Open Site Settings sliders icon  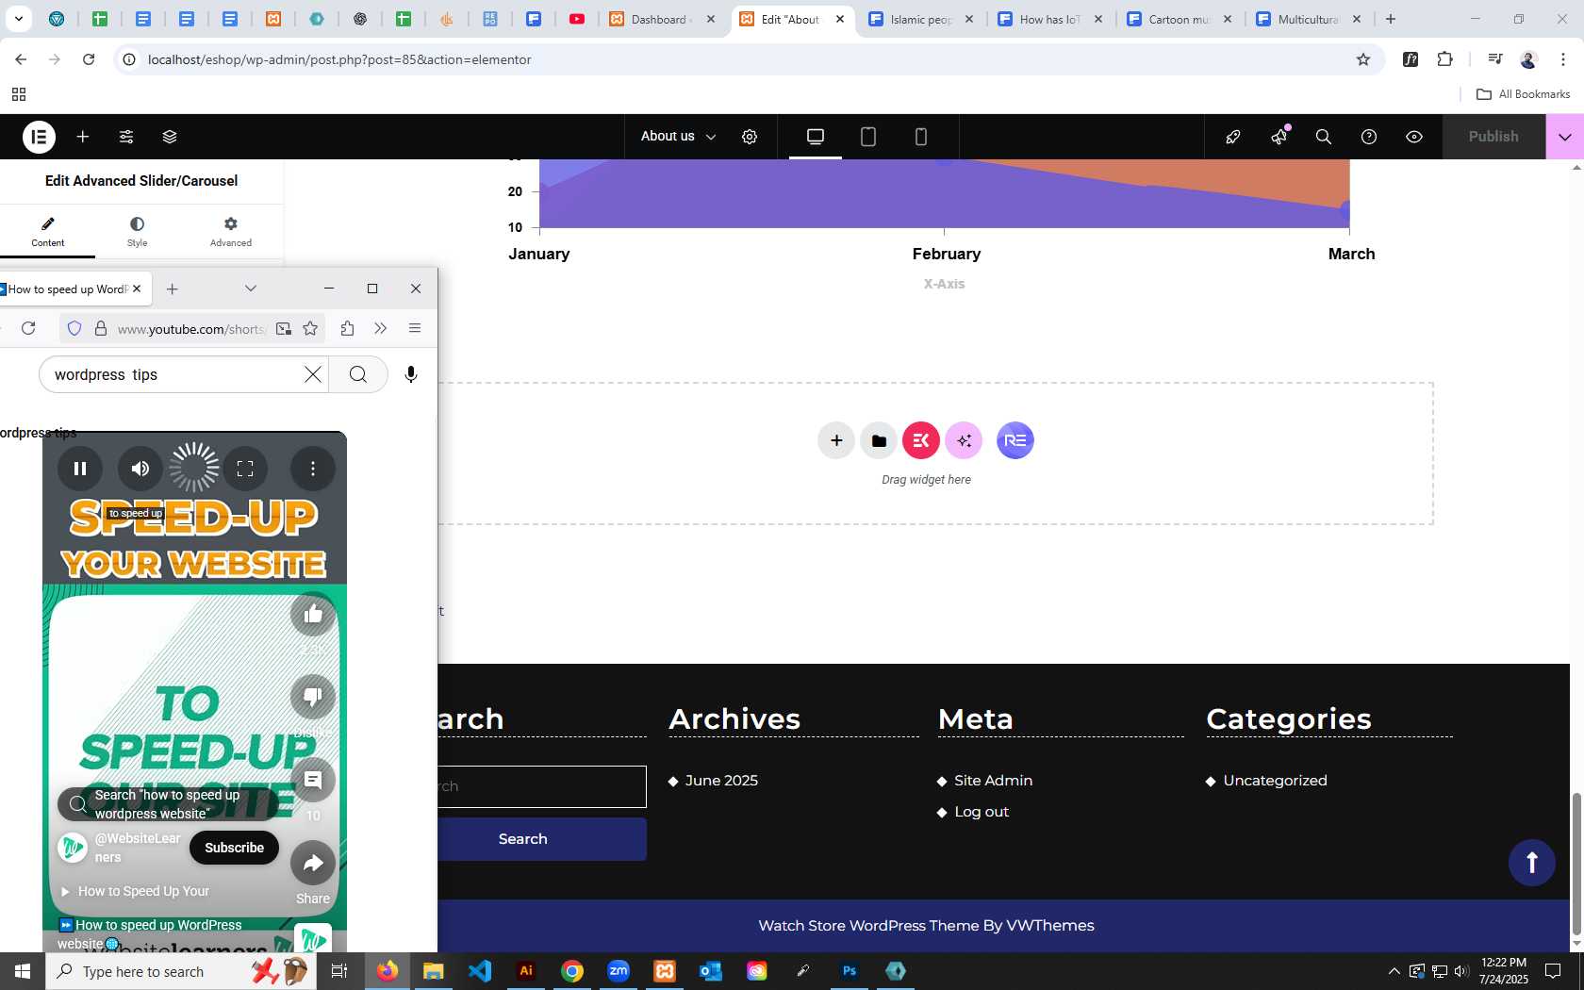click(126, 137)
